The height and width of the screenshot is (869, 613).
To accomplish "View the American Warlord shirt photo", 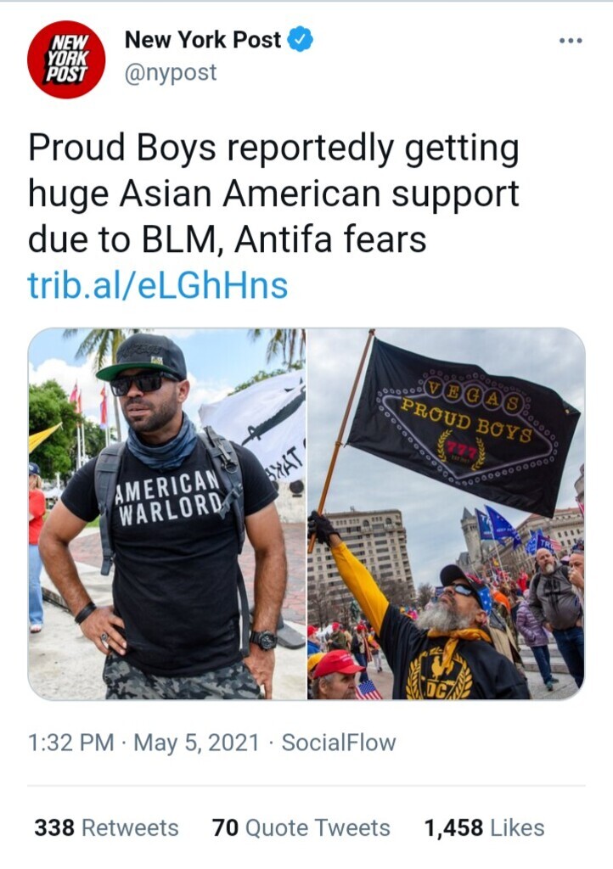I will pyautogui.click(x=166, y=513).
